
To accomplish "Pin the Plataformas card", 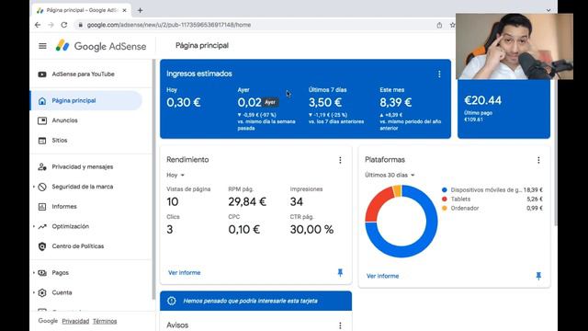I will click(x=538, y=276).
